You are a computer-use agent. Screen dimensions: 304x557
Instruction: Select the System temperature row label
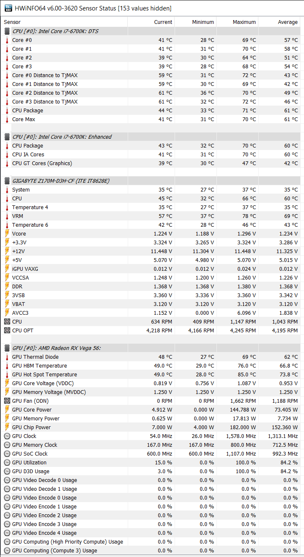pyautogui.click(x=21, y=189)
